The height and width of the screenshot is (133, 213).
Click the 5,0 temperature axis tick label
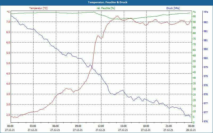pyautogui.click(x=8, y=63)
